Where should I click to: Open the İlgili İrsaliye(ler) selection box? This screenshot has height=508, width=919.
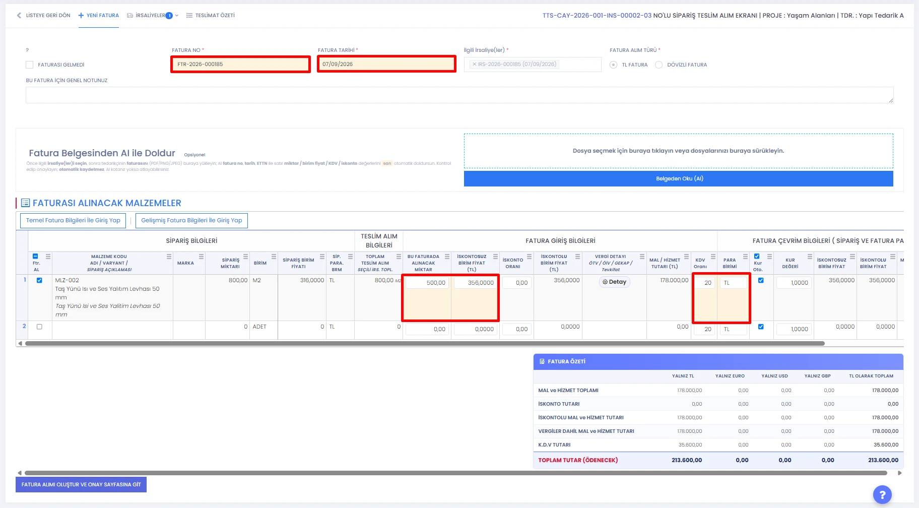533,65
